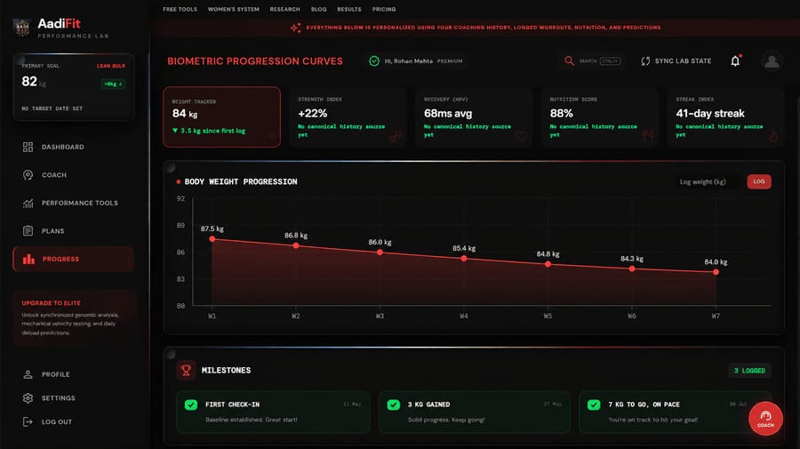This screenshot has width=800, height=449.
Task: Toggle 3 KG Gained milestone checkbox
Action: pos(394,405)
